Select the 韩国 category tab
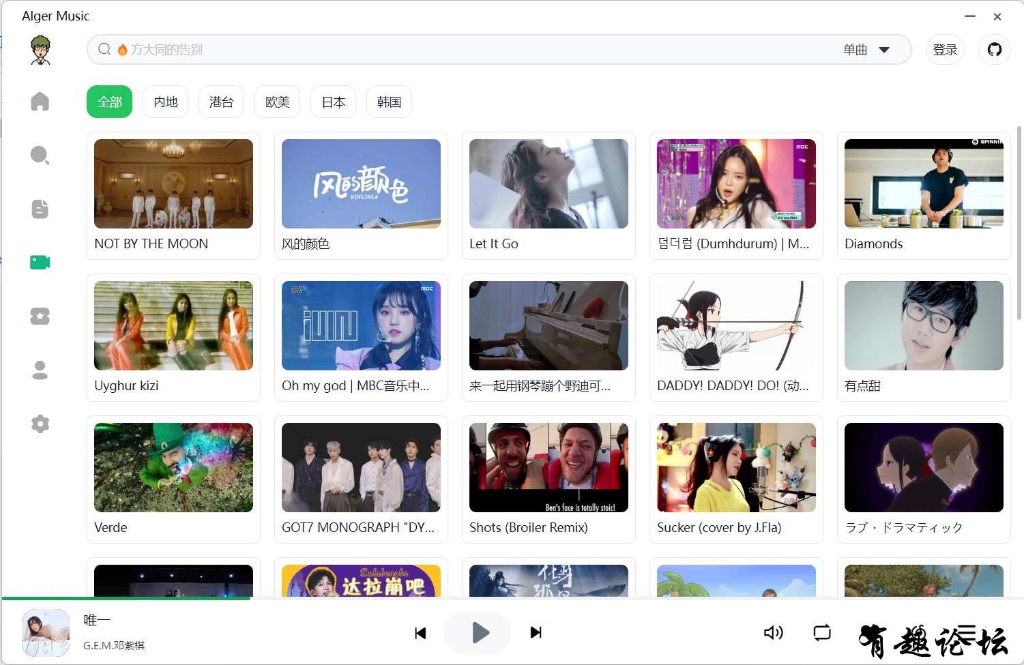The height and width of the screenshot is (665, 1024). 389,102
